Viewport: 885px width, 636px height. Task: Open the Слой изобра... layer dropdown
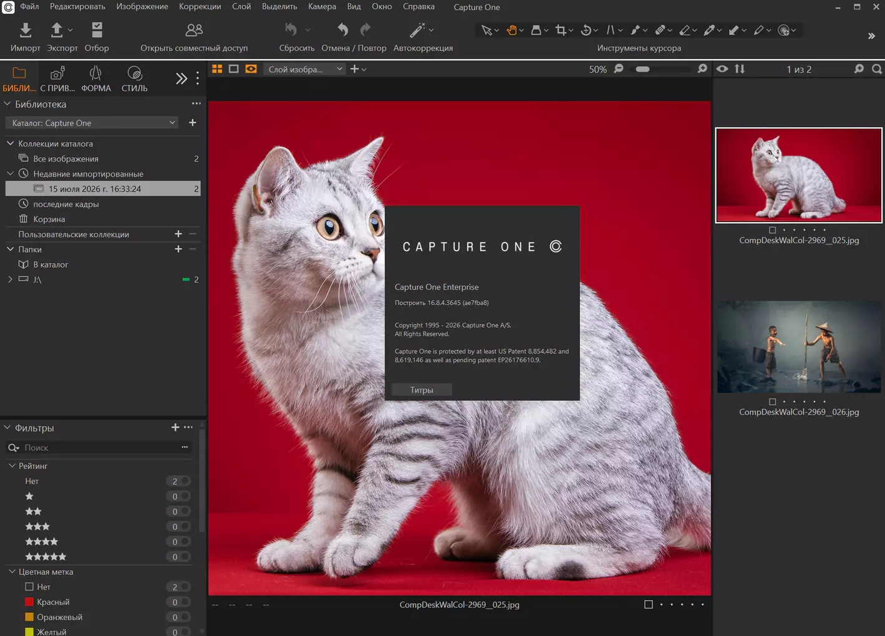[x=304, y=69]
